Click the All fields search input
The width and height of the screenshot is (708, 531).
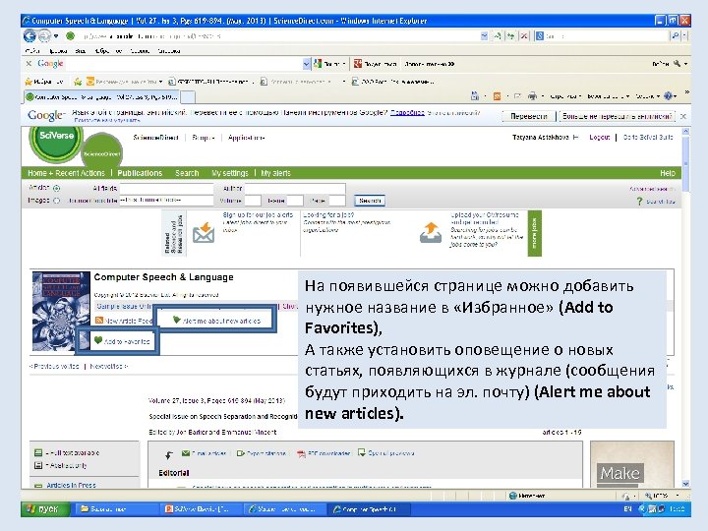pos(166,188)
